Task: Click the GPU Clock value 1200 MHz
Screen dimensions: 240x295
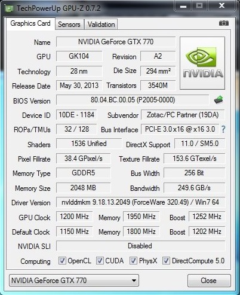Action: click(74, 217)
